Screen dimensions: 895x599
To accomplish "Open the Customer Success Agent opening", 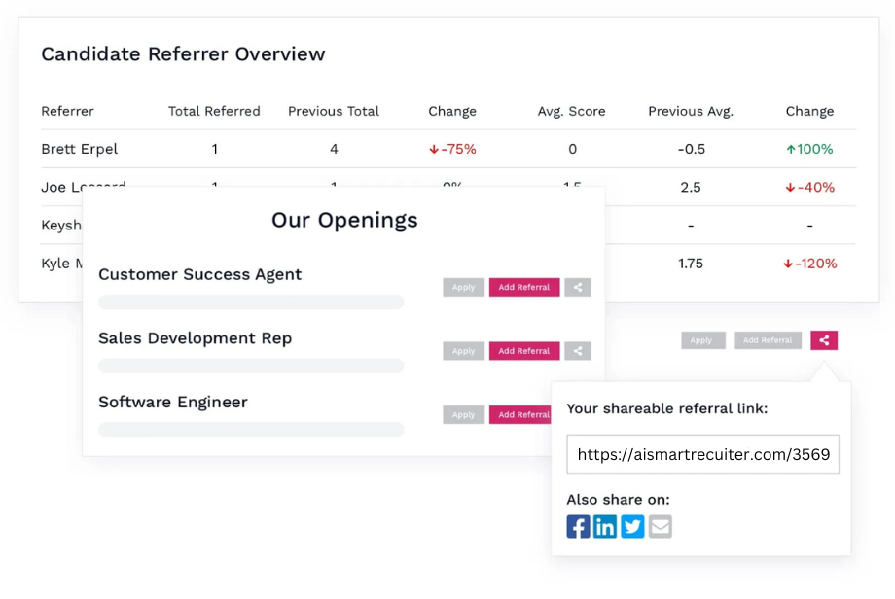I will coord(199,274).
